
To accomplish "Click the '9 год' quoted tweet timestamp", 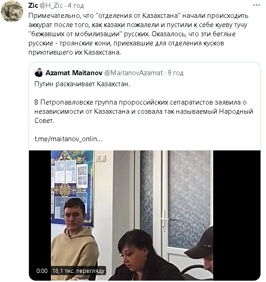I will (175, 73).
